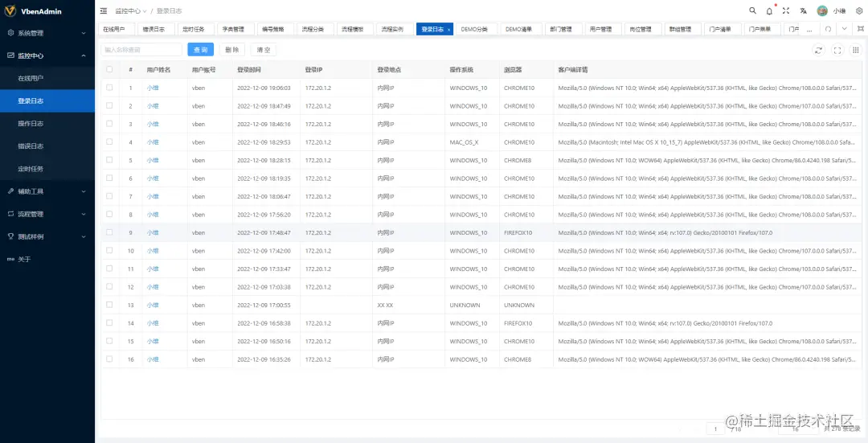Click the 小维 username in the header
Image resolution: width=868 pixels, height=443 pixels.
840,11
